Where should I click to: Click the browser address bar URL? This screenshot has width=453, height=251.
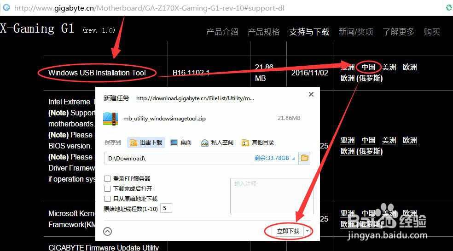click(x=149, y=8)
